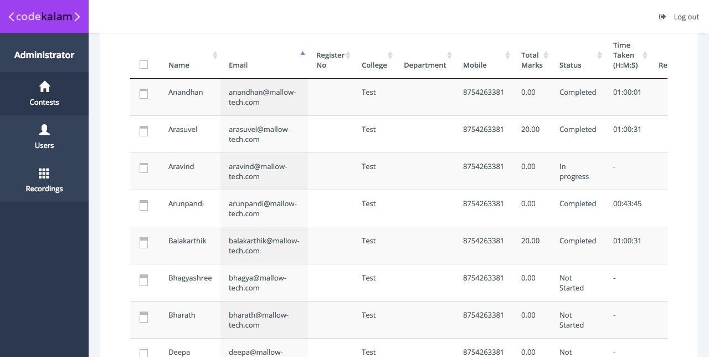
Task: Sort table by College column arrows
Action: (x=390, y=55)
